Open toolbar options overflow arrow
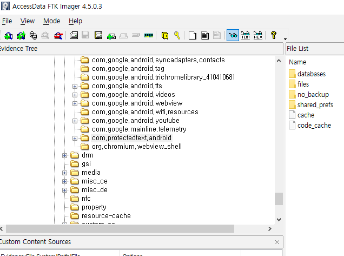The image size is (344, 256). coord(285,39)
